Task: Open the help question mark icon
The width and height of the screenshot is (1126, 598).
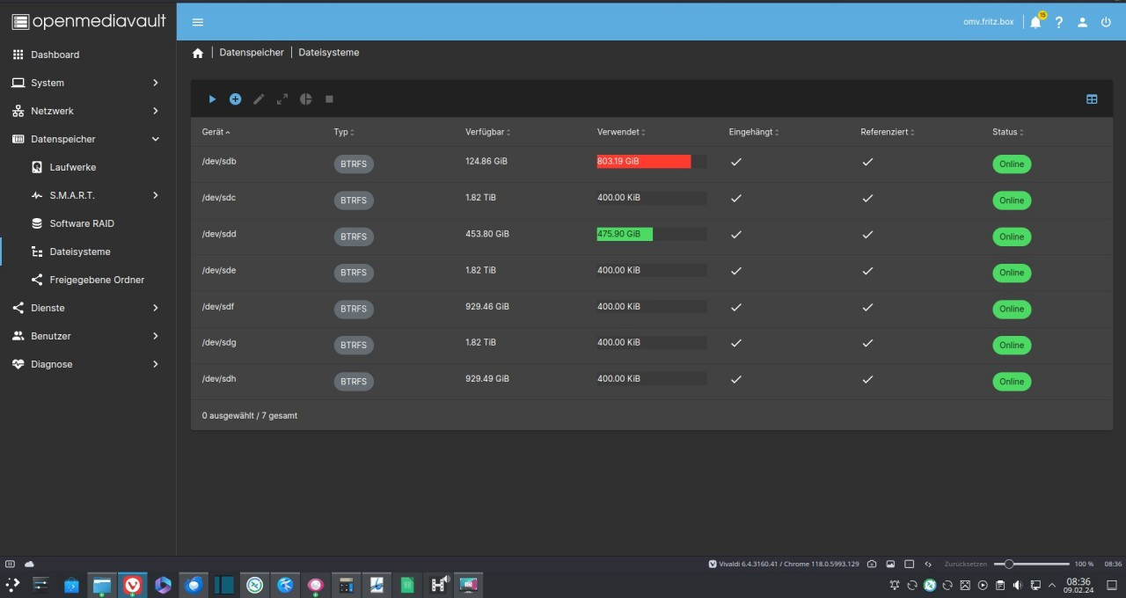Action: pyautogui.click(x=1059, y=22)
